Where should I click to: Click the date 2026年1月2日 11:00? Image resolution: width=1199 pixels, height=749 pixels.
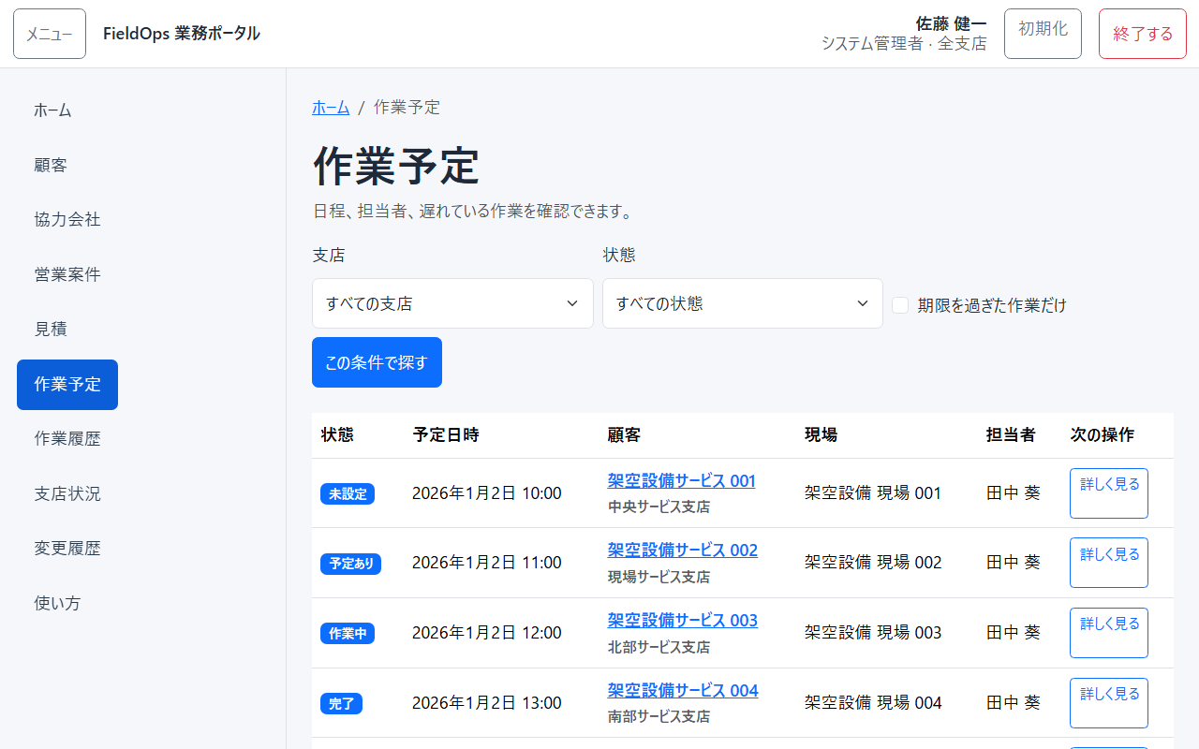(x=487, y=563)
